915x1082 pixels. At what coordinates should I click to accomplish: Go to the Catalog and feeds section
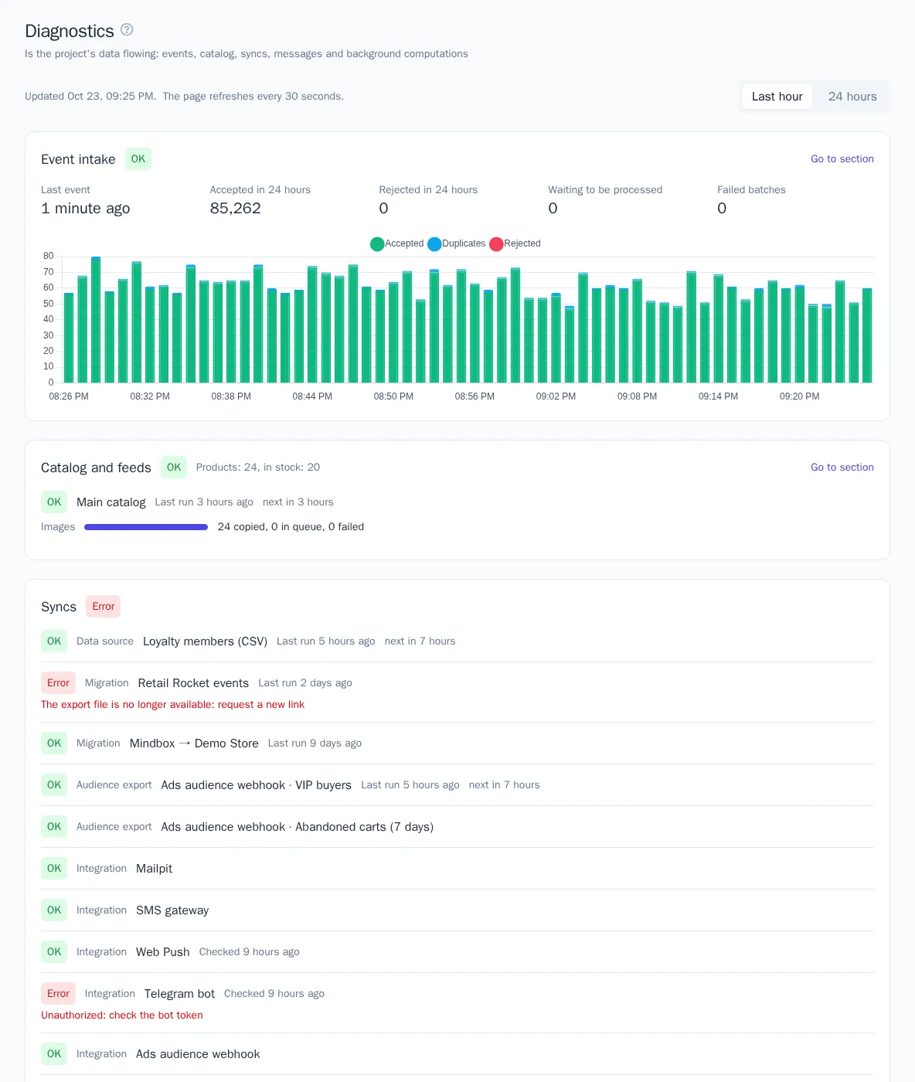click(842, 467)
